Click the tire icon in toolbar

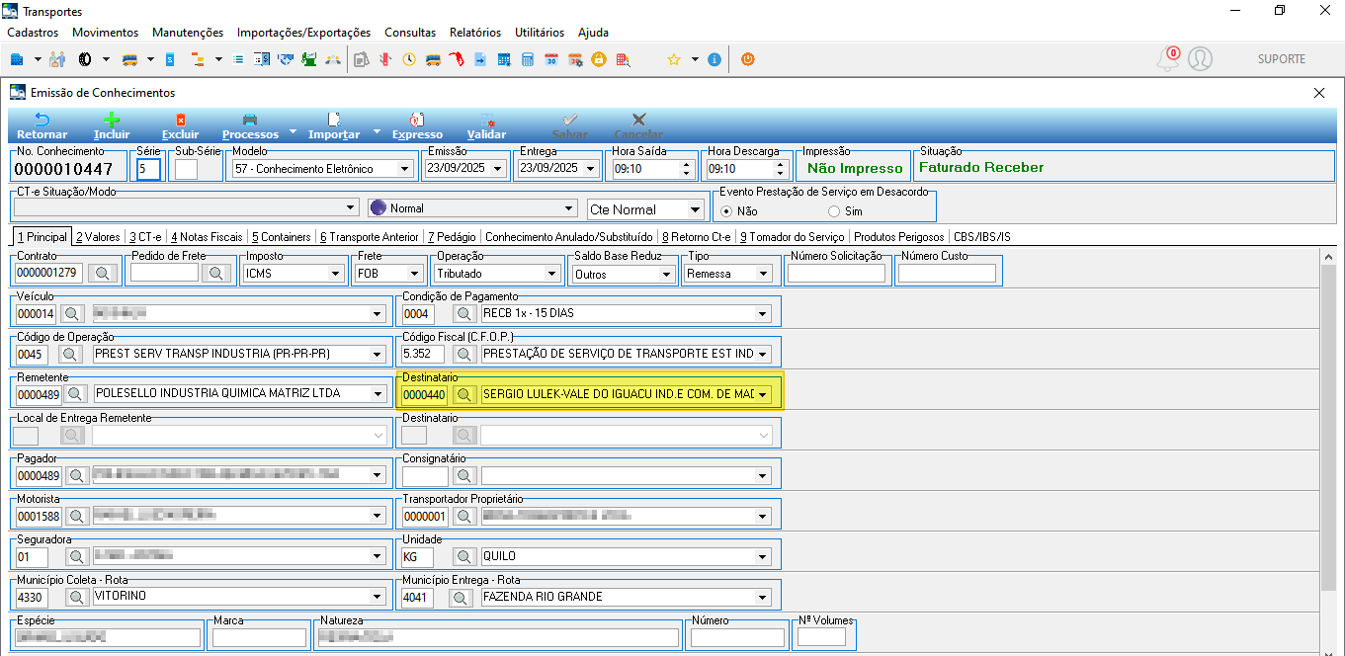85,59
